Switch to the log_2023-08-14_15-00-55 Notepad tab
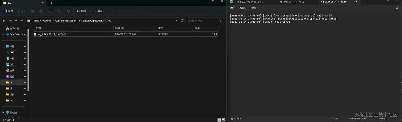This screenshot has width=402, height=122. click(x=250, y=2)
